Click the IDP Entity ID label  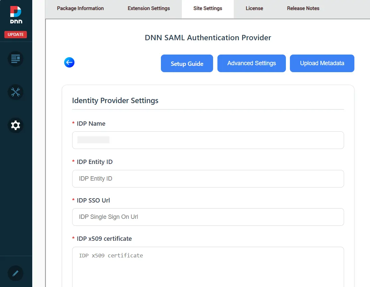coord(95,162)
